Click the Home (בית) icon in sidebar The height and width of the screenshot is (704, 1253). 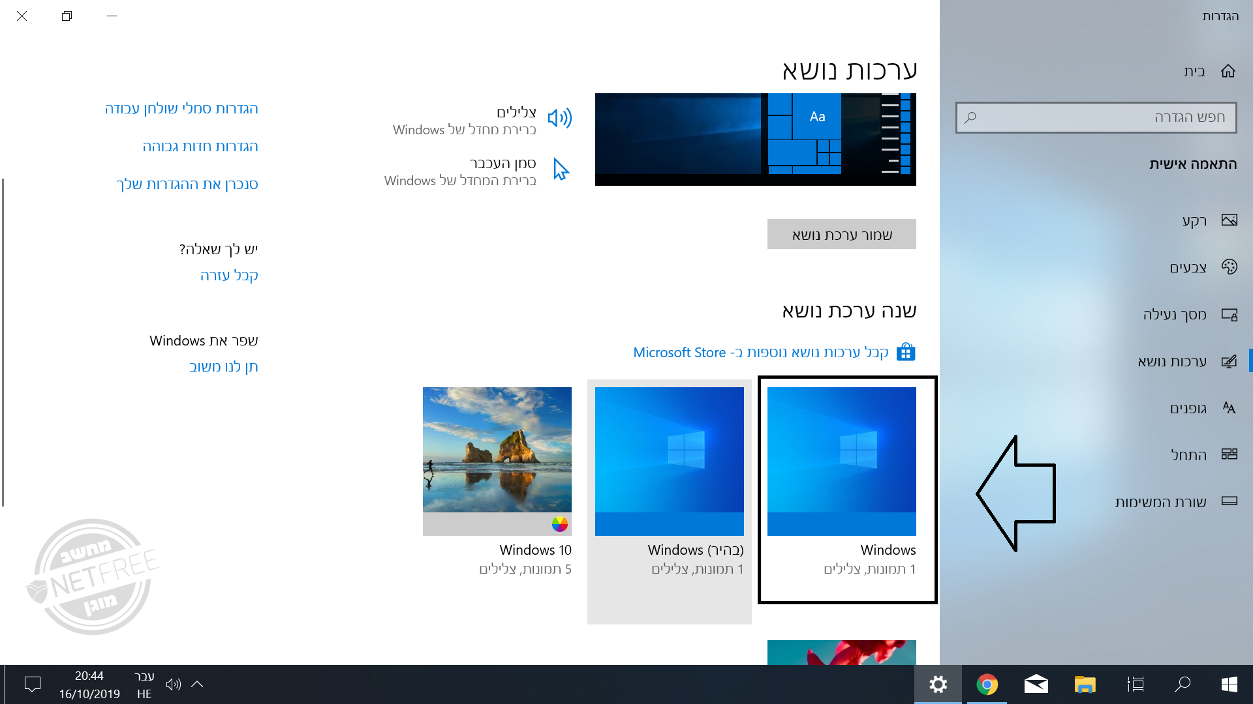click(1228, 71)
